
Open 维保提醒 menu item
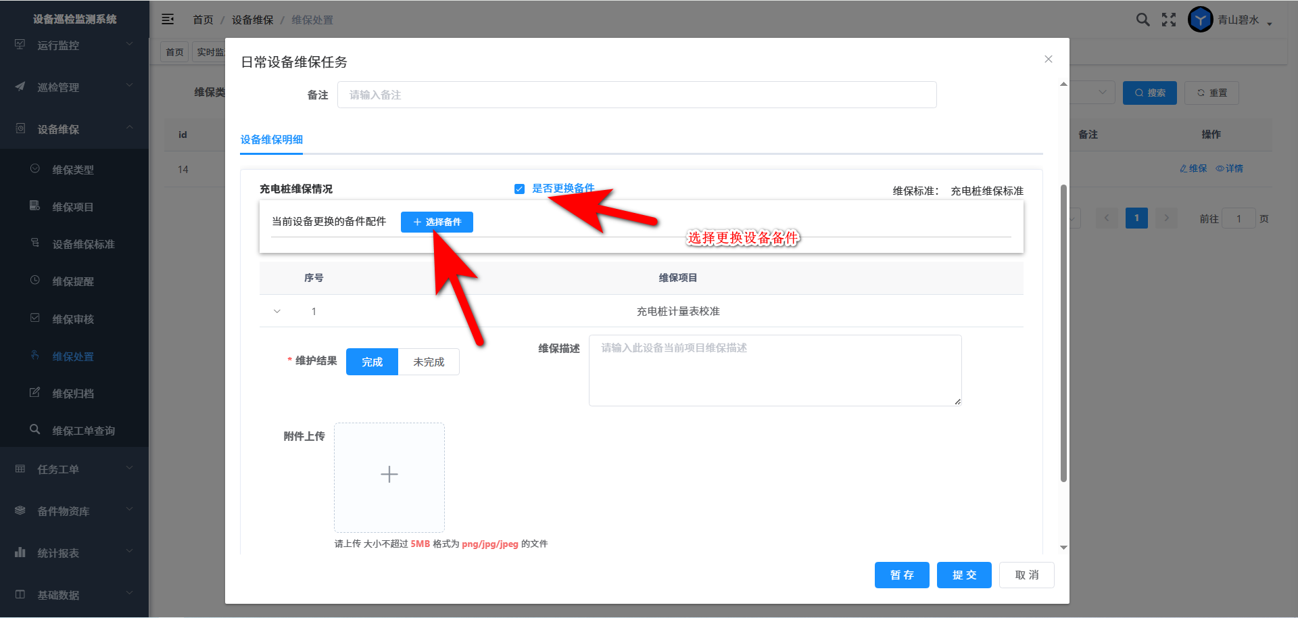73,281
